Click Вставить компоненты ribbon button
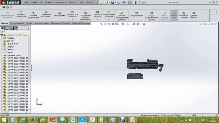Screen dimensions: 219x123 tap(21, 15)
